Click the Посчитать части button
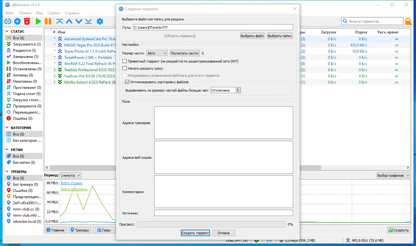416x246 pixels. [x=185, y=53]
